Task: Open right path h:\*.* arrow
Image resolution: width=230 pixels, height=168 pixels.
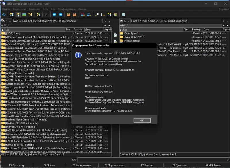Action: [x=121, y=26]
